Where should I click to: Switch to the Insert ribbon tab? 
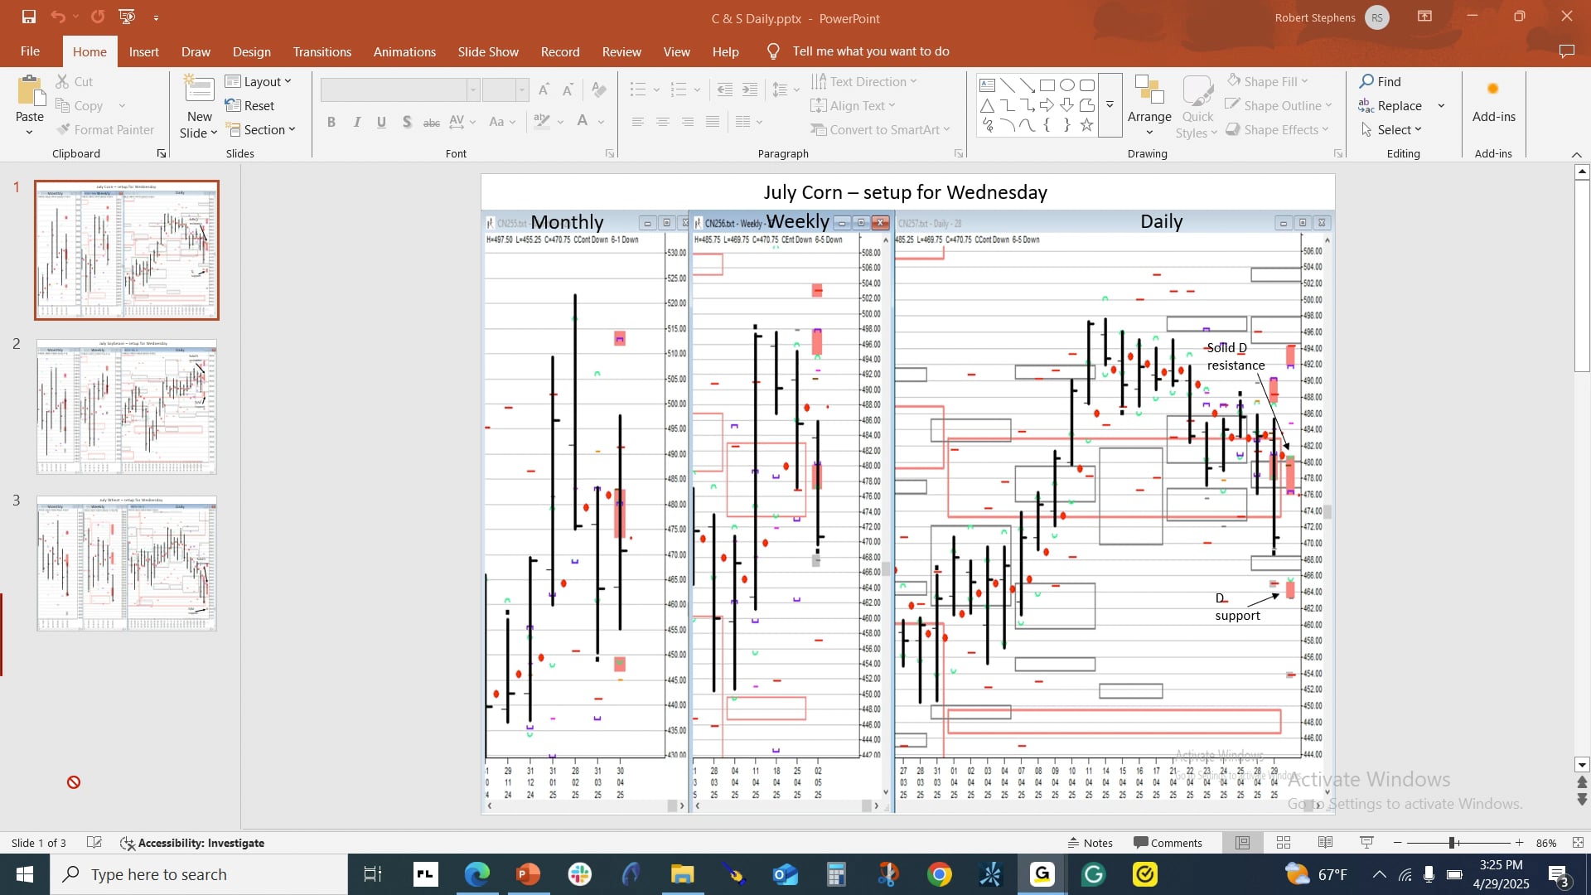(x=144, y=51)
